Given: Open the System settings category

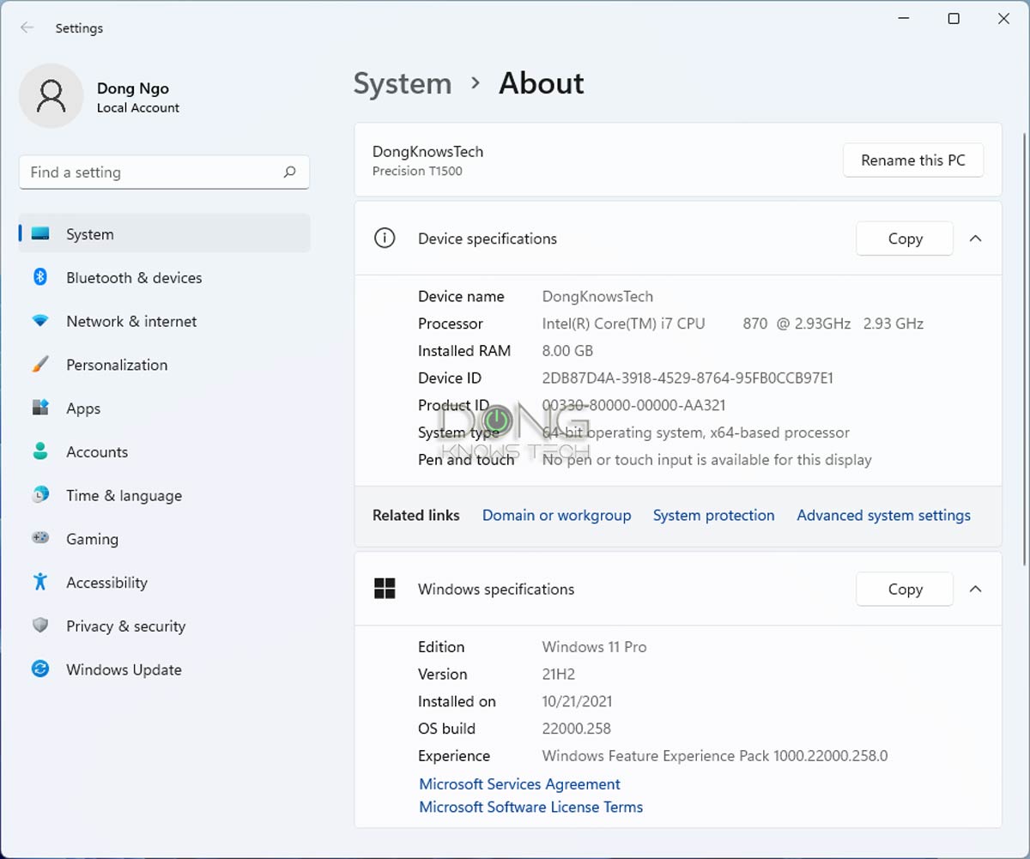Looking at the screenshot, I should coord(164,234).
